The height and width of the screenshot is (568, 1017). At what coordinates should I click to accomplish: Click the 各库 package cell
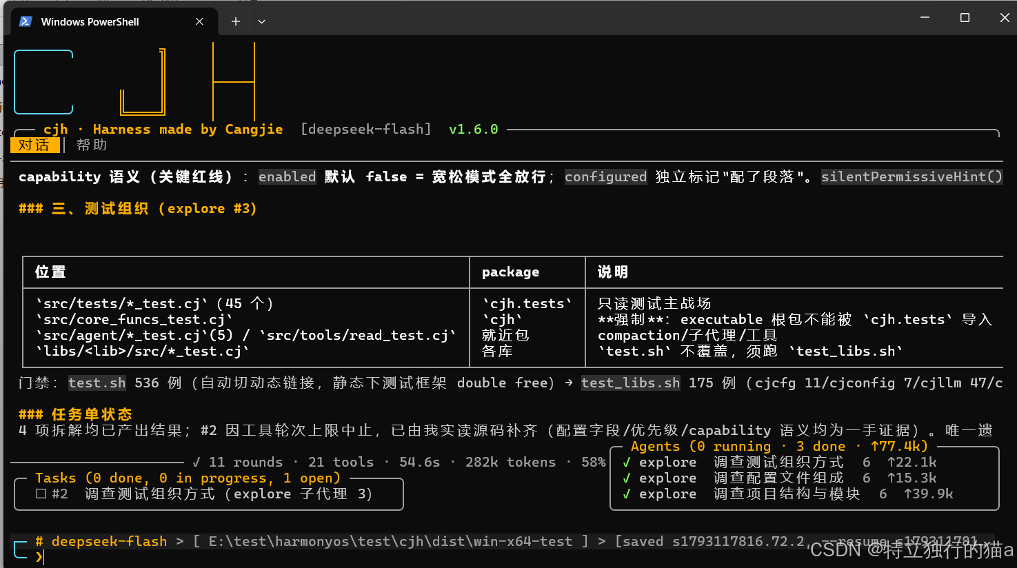(497, 351)
